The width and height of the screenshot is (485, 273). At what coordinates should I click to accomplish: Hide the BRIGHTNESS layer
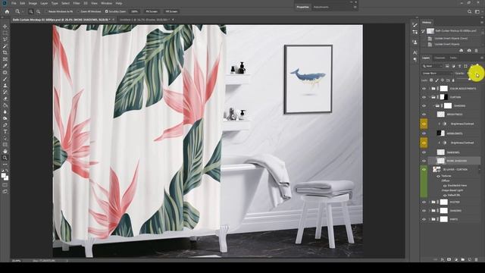pyautogui.click(x=424, y=115)
